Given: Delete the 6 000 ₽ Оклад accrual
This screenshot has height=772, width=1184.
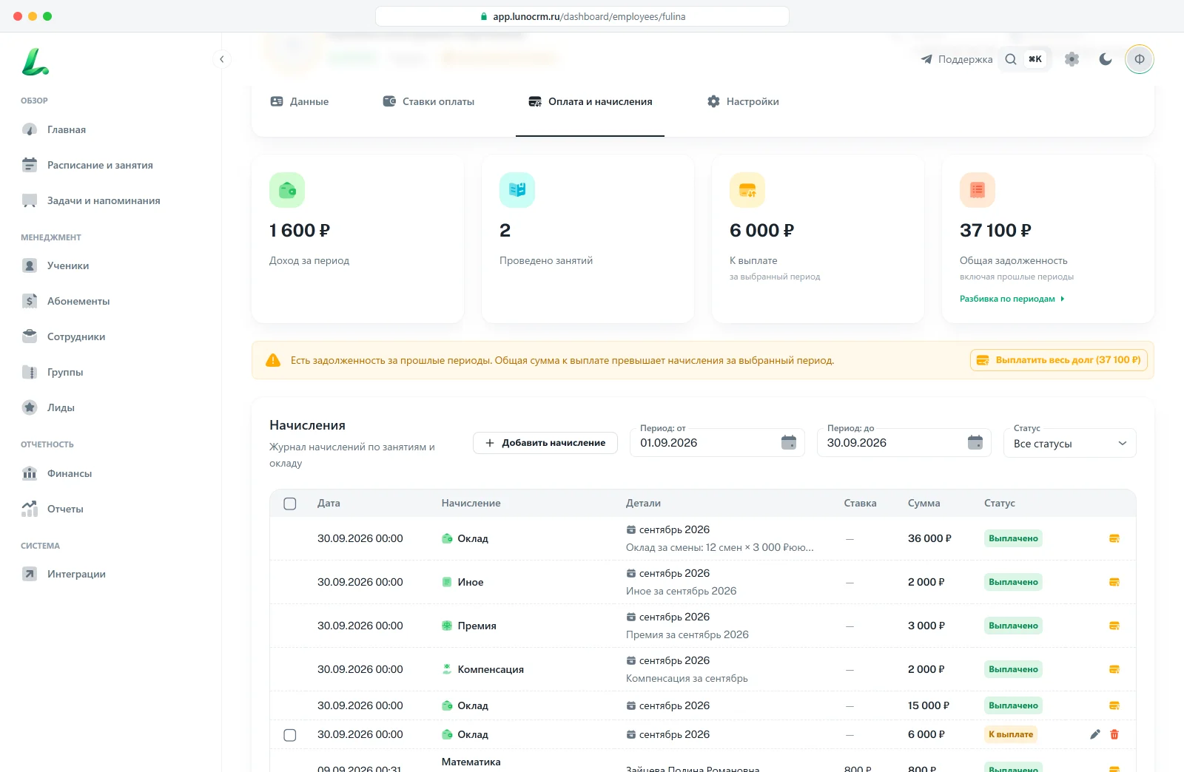Looking at the screenshot, I should point(1114,734).
